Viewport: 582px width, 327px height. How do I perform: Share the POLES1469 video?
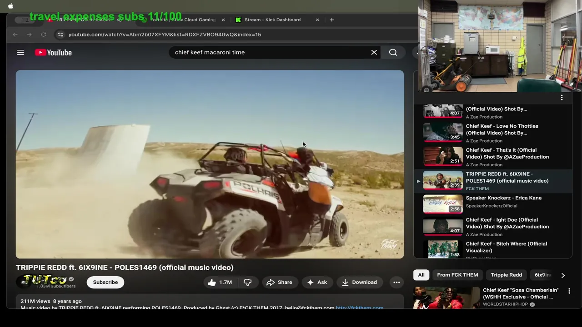click(279, 282)
